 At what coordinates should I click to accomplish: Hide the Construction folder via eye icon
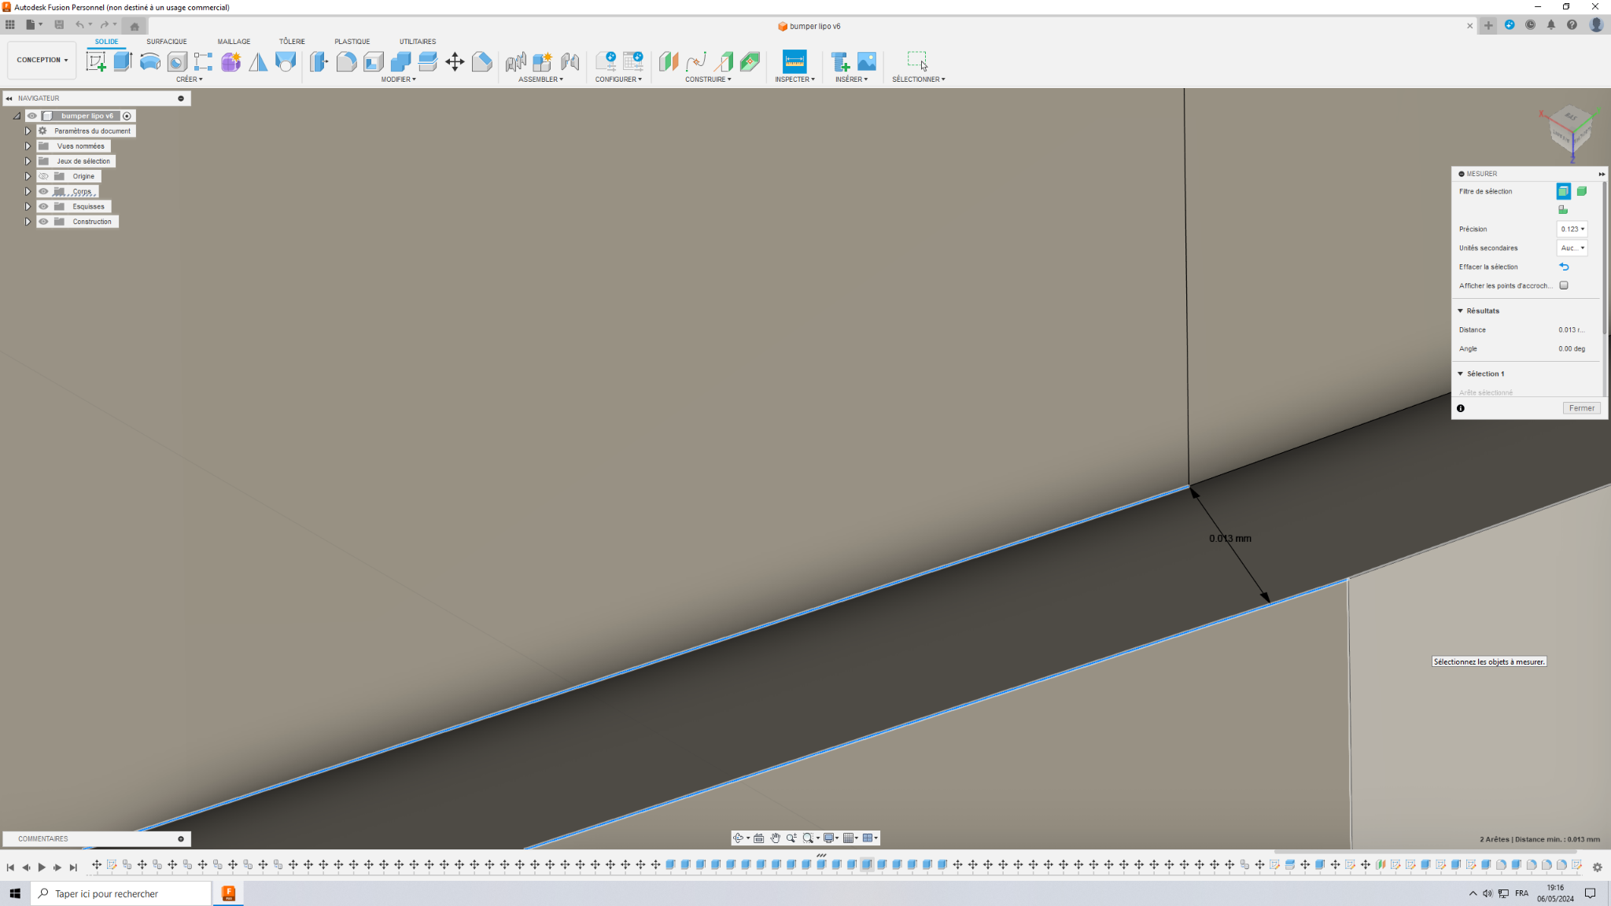(x=44, y=222)
